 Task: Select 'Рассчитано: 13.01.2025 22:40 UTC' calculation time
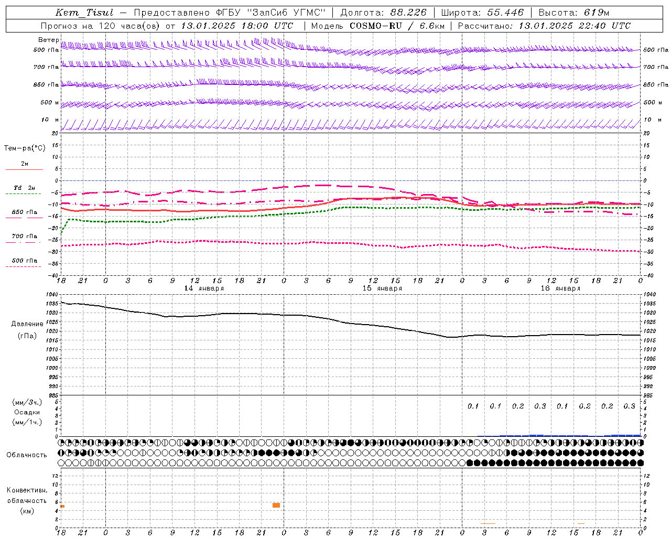544,26
